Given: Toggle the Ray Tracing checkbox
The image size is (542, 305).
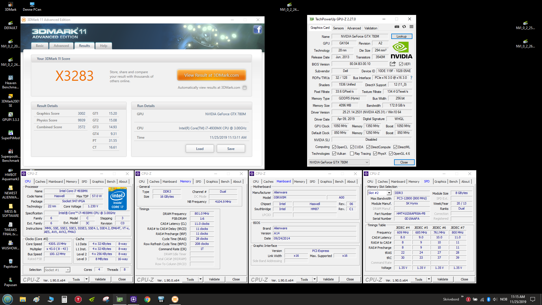Looking at the screenshot, I should 352,154.
